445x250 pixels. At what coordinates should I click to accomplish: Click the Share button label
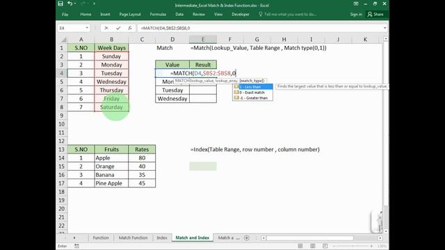coord(378,14)
